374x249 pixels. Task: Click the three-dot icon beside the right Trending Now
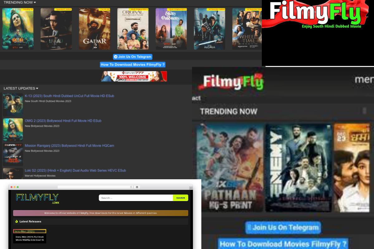[x=364, y=111]
